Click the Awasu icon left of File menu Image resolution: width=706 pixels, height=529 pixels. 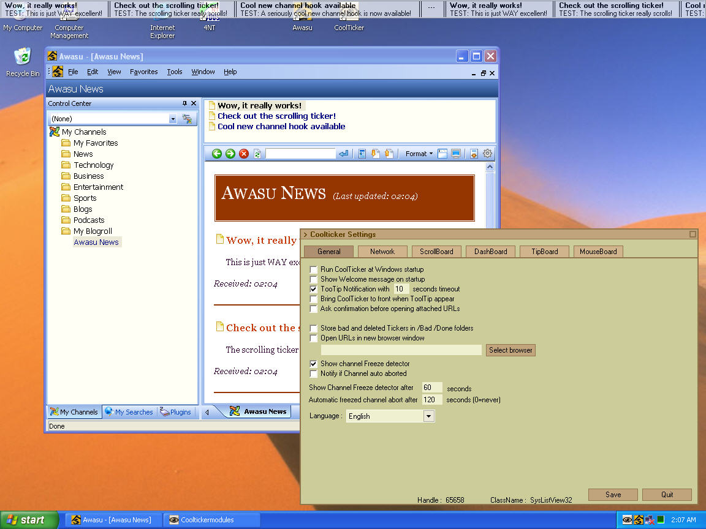(x=58, y=72)
